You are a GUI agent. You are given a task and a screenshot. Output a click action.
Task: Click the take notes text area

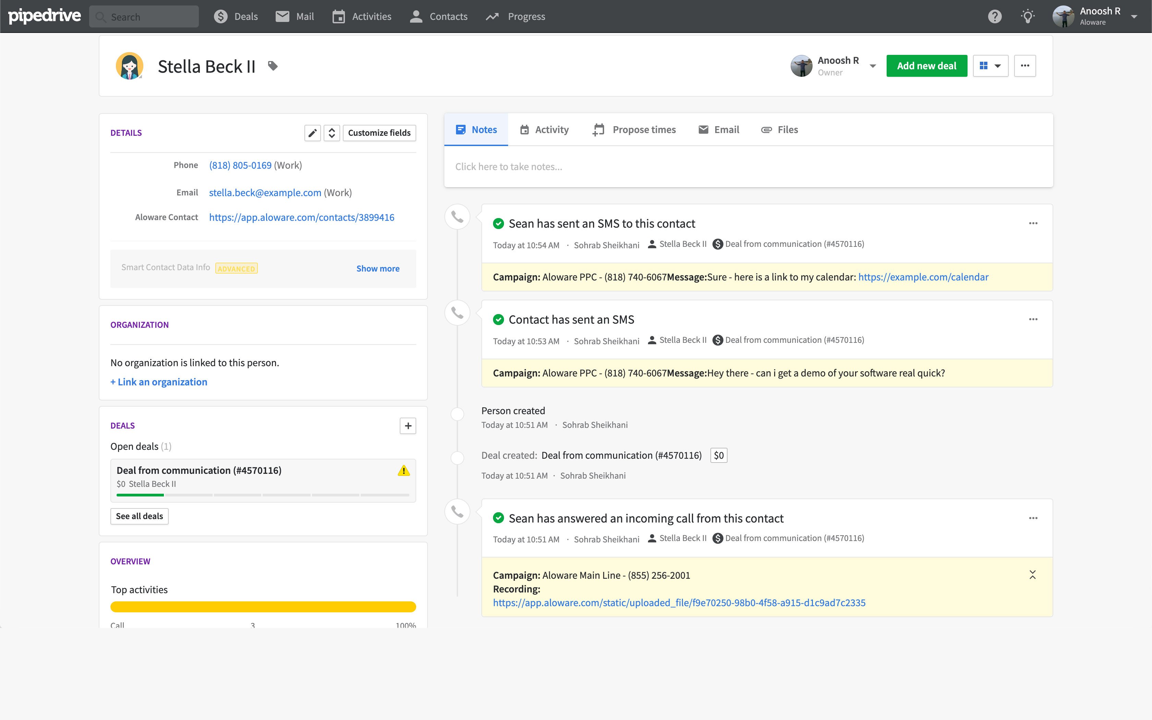pos(748,167)
